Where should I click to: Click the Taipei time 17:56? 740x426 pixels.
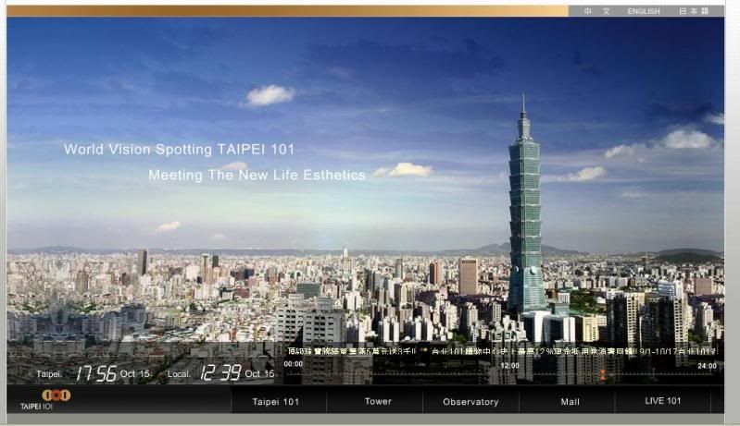pyautogui.click(x=96, y=373)
